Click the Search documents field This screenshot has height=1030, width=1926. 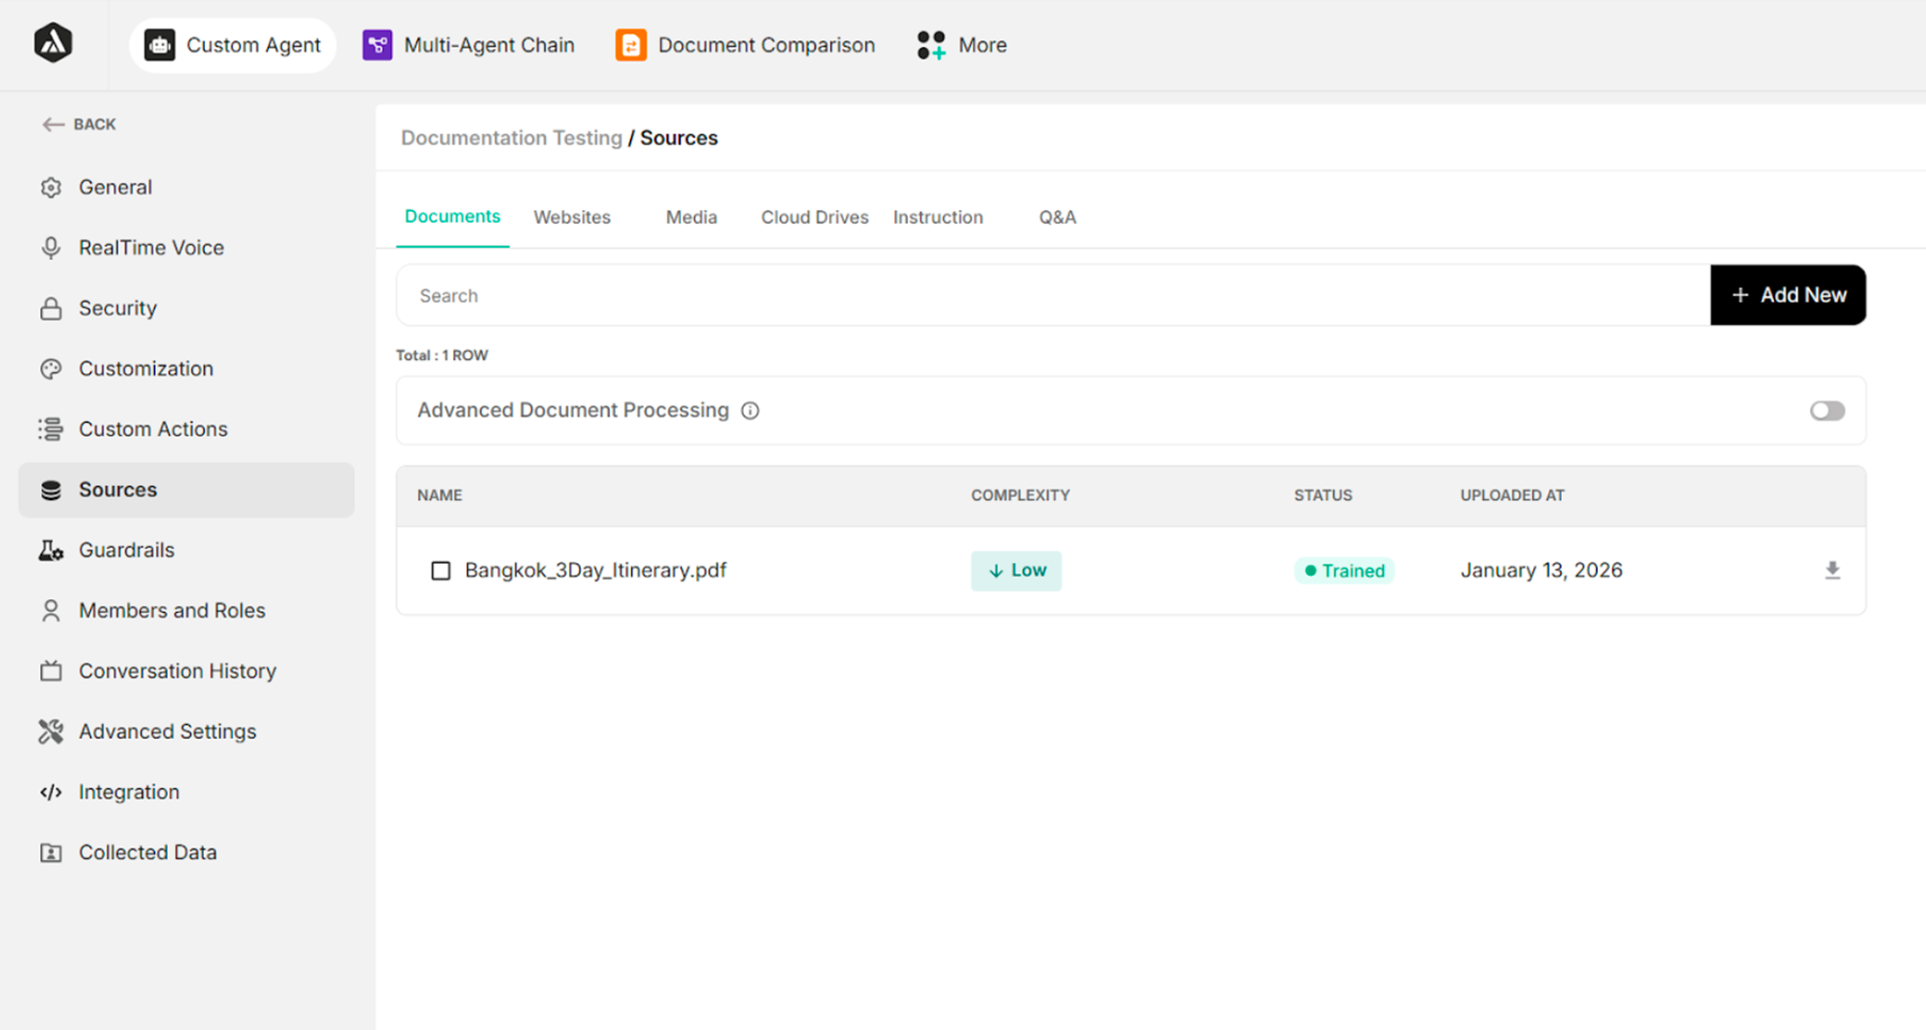[1054, 295]
